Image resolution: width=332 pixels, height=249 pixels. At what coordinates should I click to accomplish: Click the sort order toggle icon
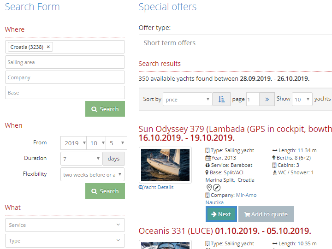(x=221, y=99)
